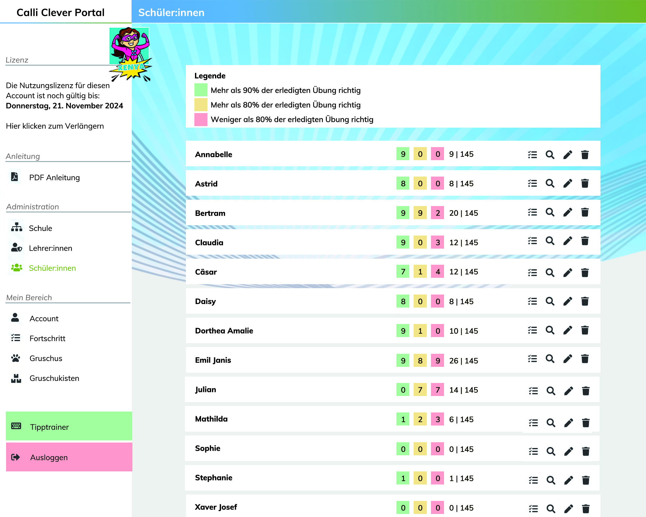Toggle Account section

click(44, 319)
